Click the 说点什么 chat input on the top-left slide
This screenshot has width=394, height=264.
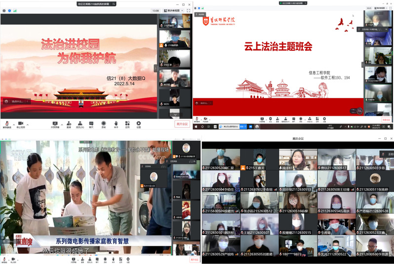[15, 101]
